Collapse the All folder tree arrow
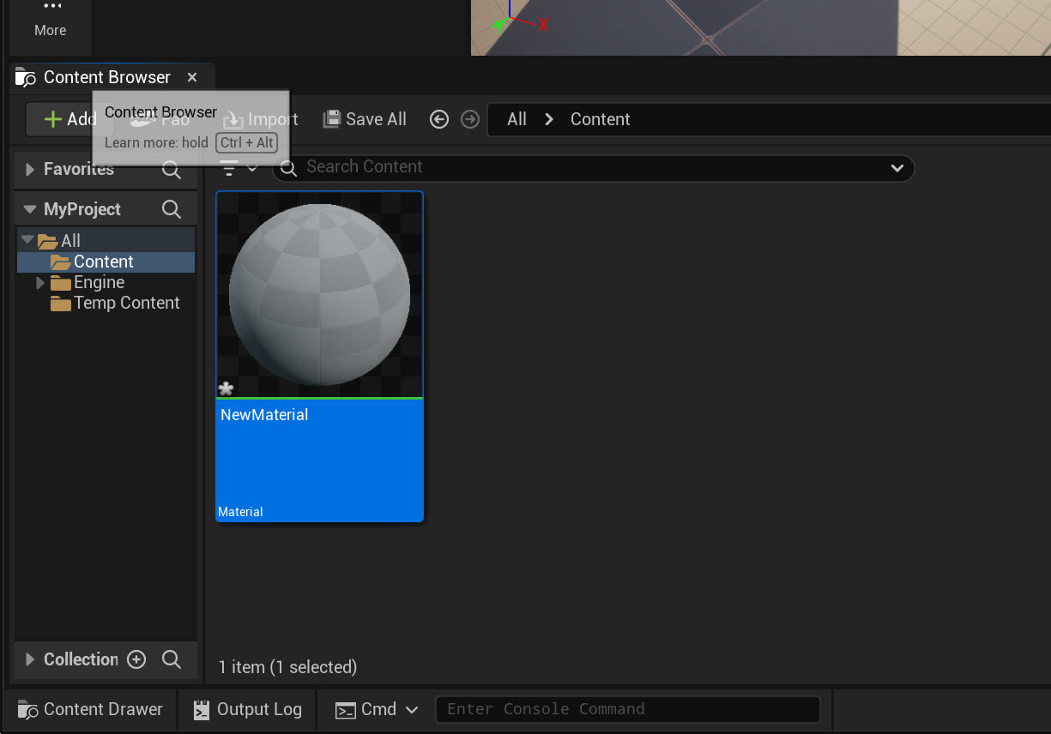Screen dimensions: 1051x734 click(27, 241)
